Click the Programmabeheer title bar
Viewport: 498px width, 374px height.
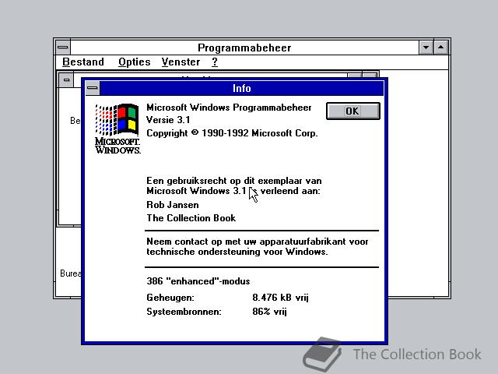point(244,48)
